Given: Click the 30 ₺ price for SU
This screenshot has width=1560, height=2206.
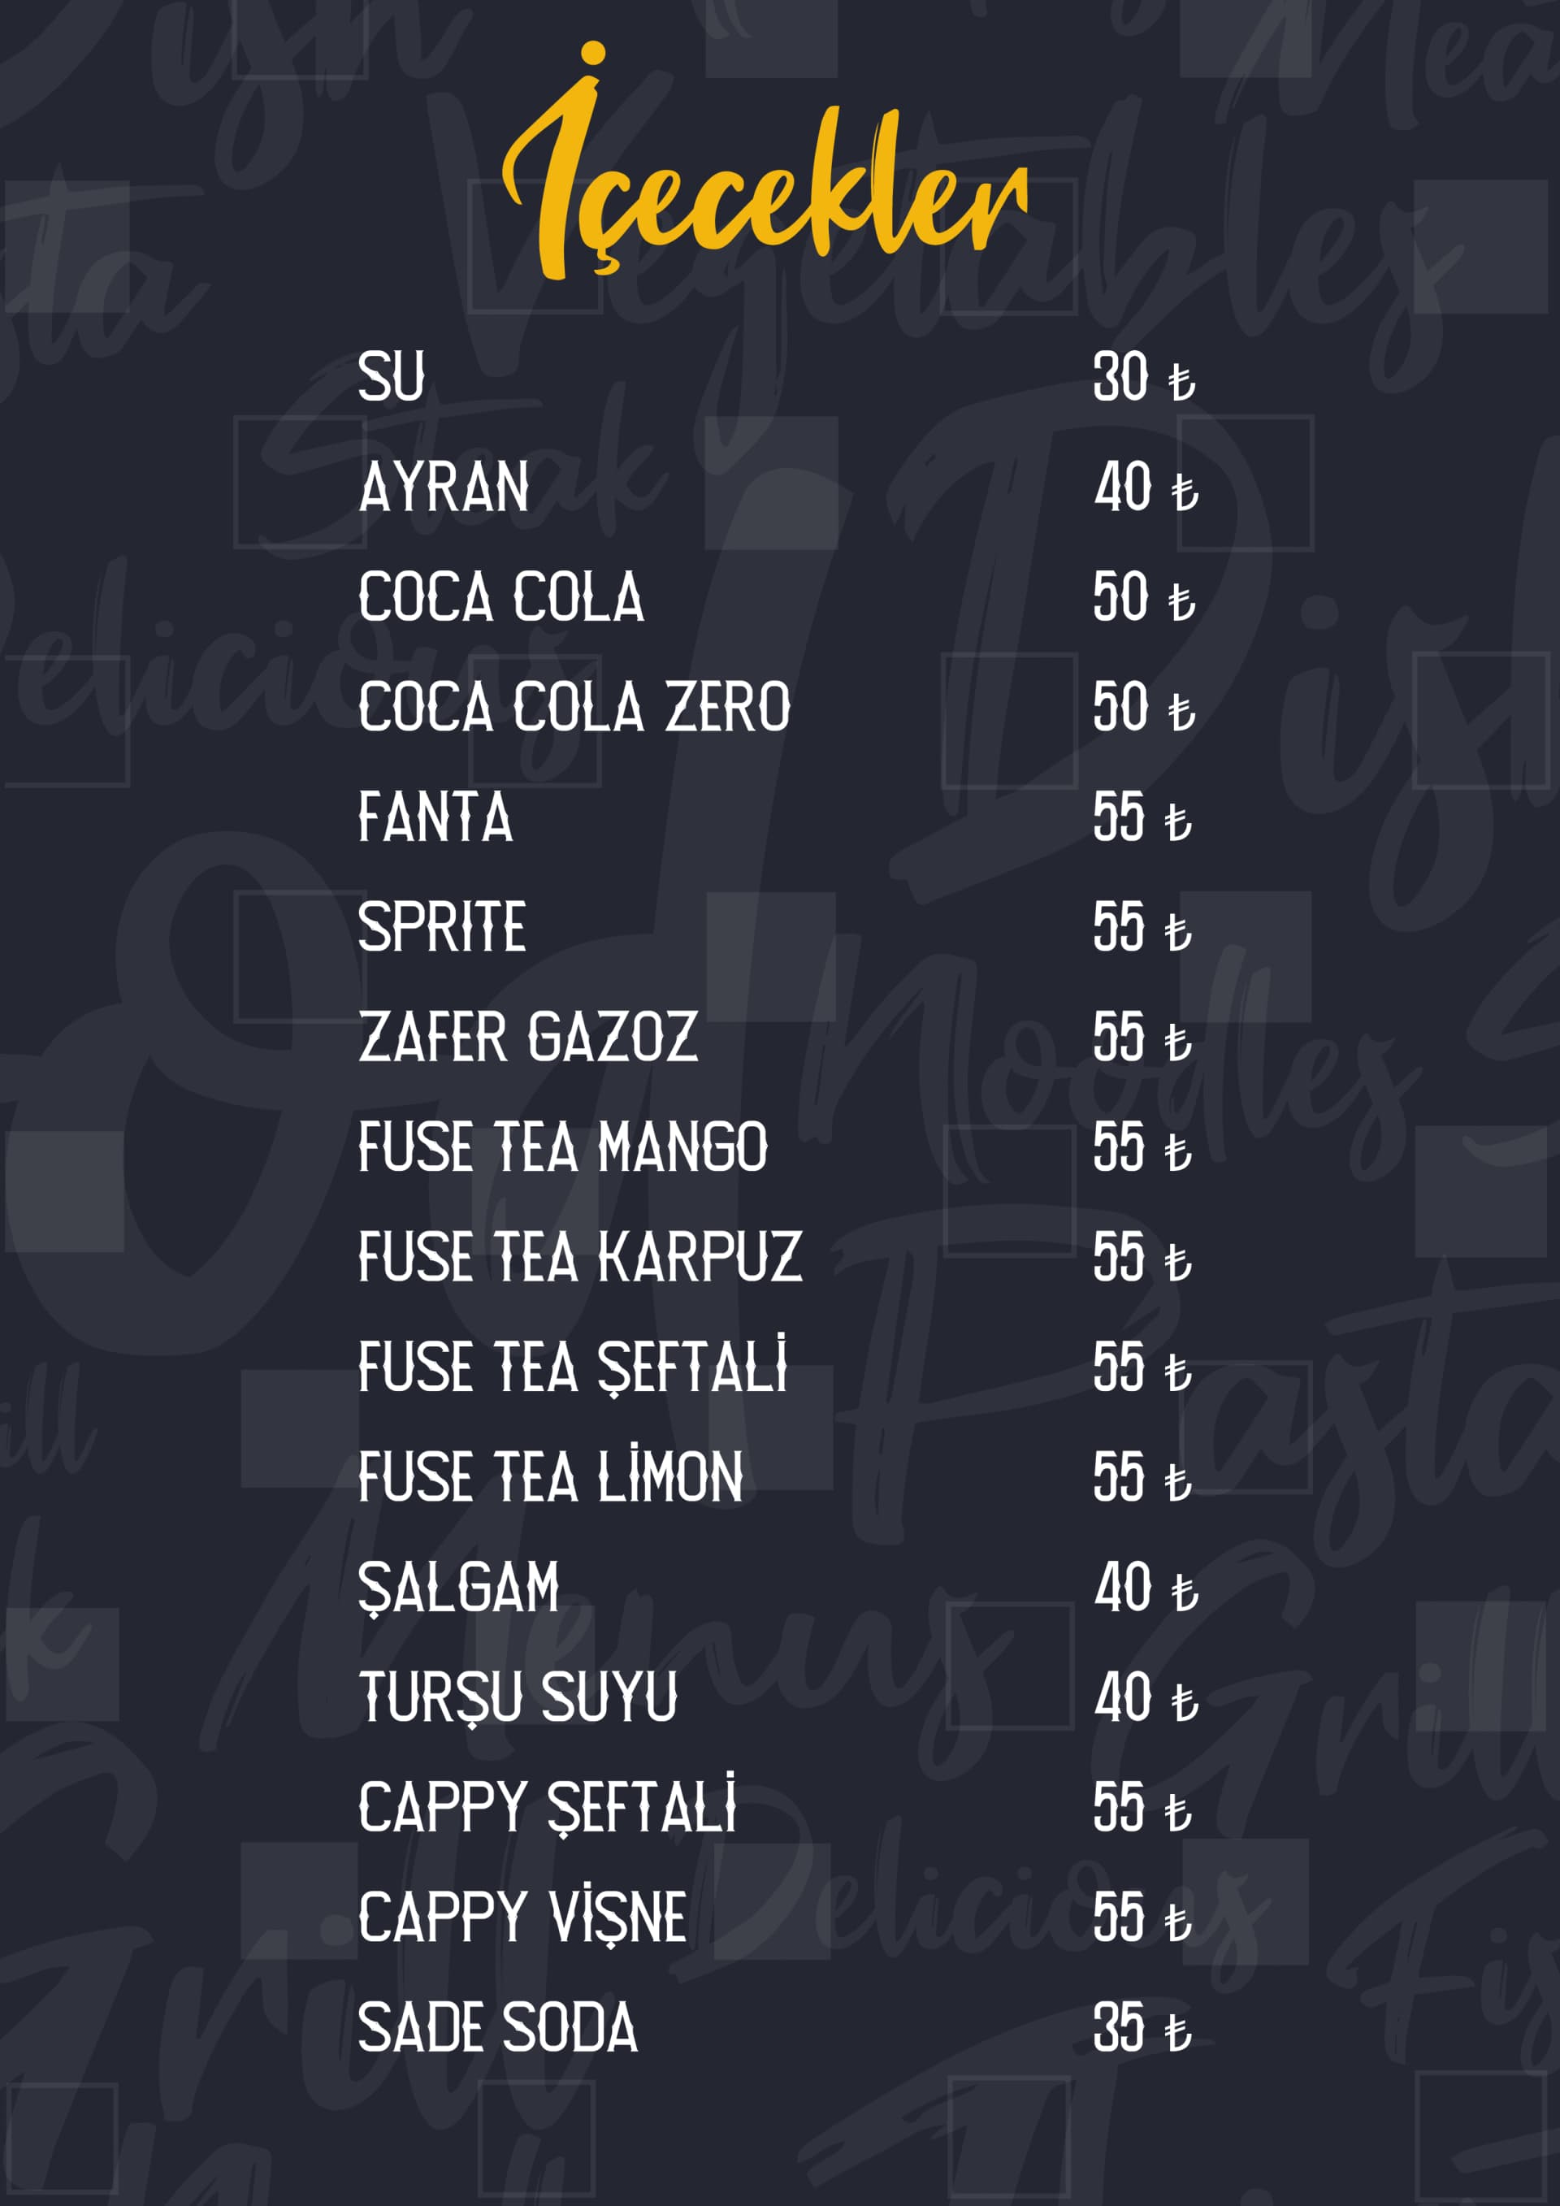Looking at the screenshot, I should (x=1143, y=377).
